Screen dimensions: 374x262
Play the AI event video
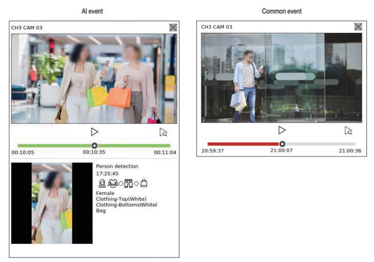[x=94, y=132]
